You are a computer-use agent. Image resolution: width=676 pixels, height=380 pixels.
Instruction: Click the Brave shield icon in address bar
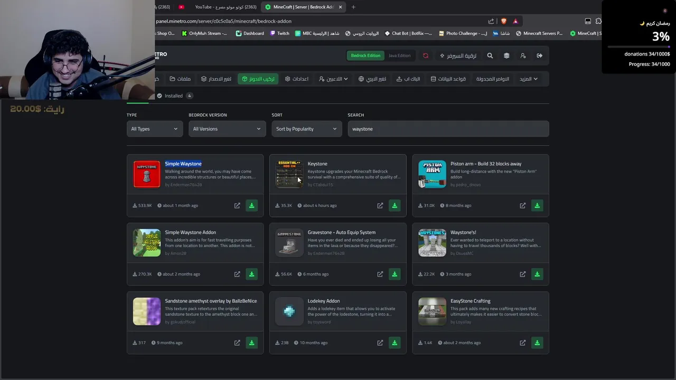pyautogui.click(x=503, y=21)
